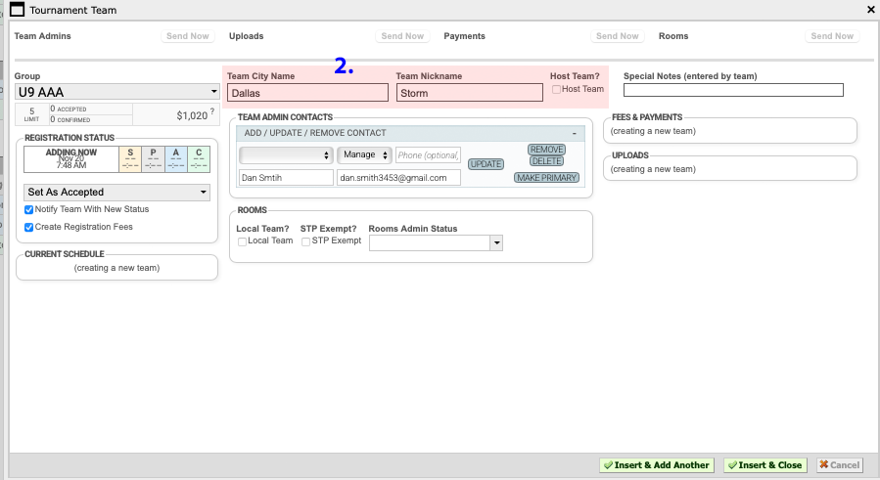The image size is (880, 480).
Task: Click the DELETE contact button
Action: point(546,161)
